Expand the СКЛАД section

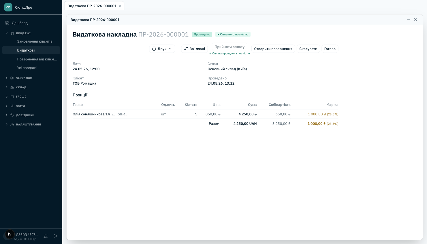7,87
